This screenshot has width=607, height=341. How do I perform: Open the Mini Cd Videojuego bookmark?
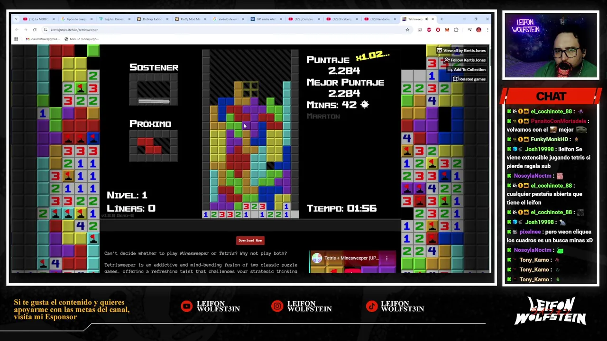click(x=81, y=39)
